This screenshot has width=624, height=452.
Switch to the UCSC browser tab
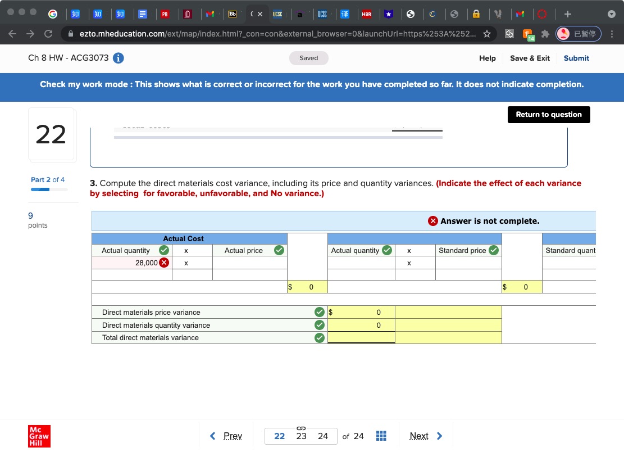click(x=279, y=14)
